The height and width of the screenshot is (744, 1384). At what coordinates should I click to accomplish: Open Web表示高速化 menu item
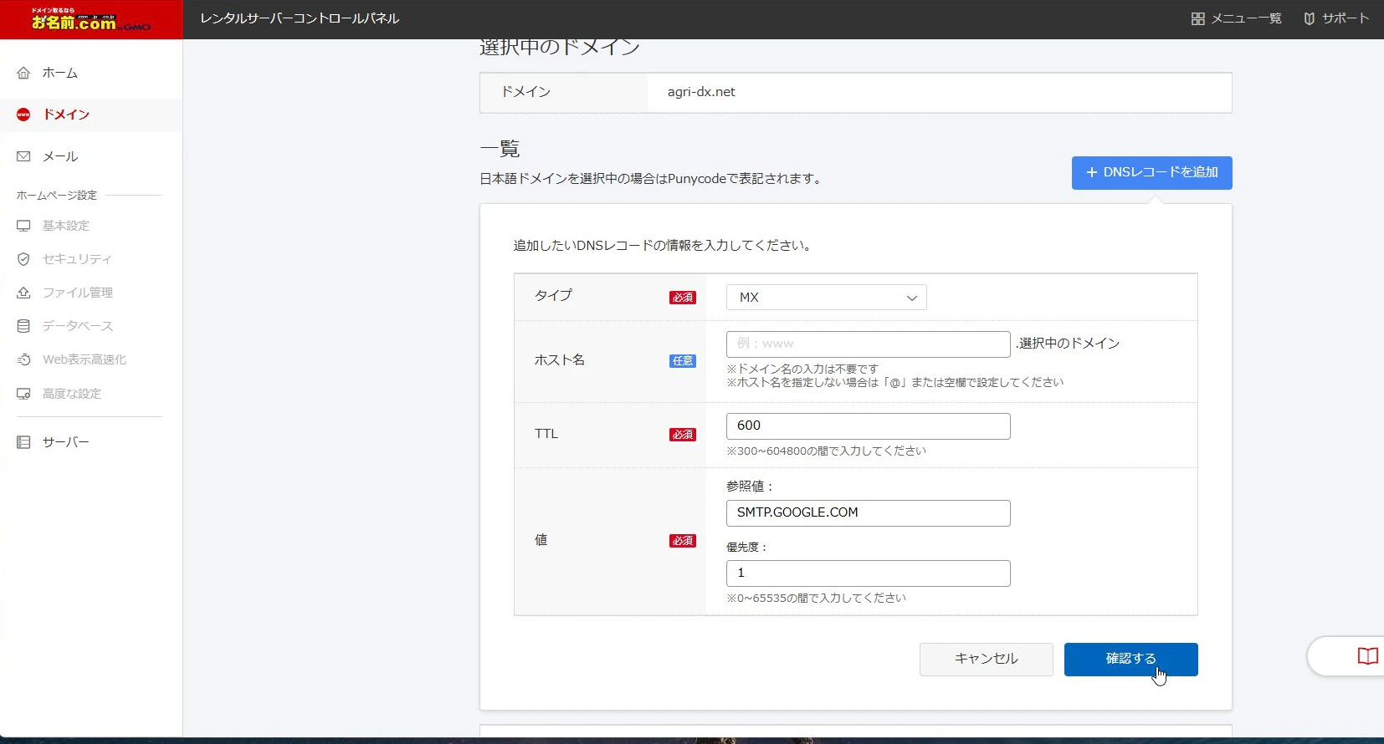point(85,359)
